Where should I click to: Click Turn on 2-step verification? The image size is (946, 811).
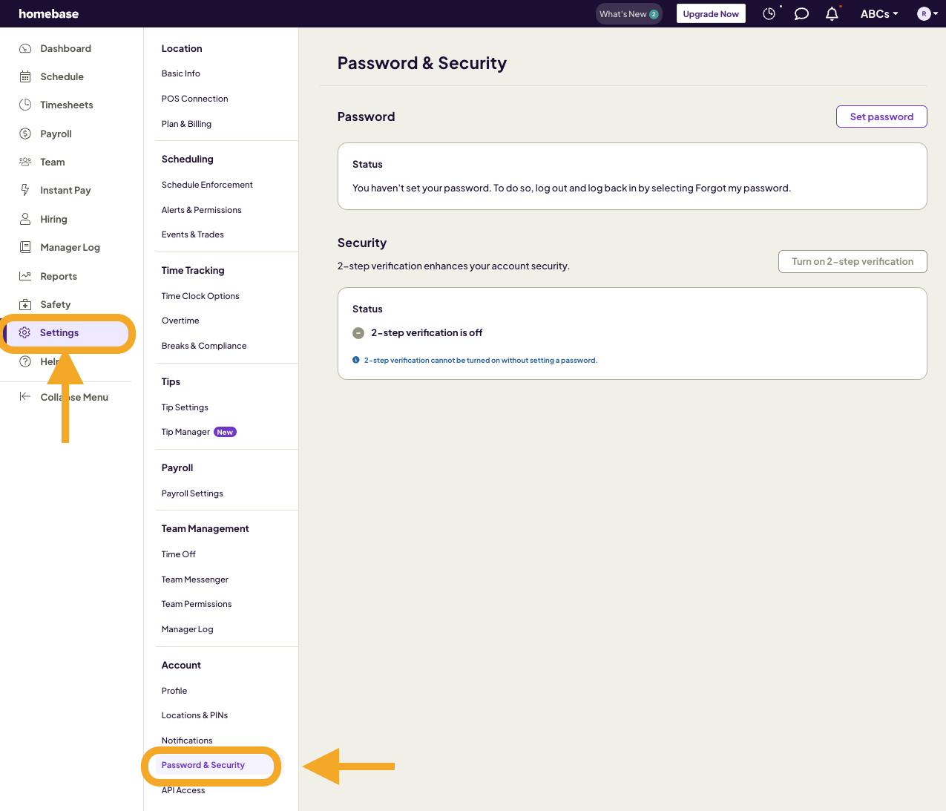click(x=852, y=261)
